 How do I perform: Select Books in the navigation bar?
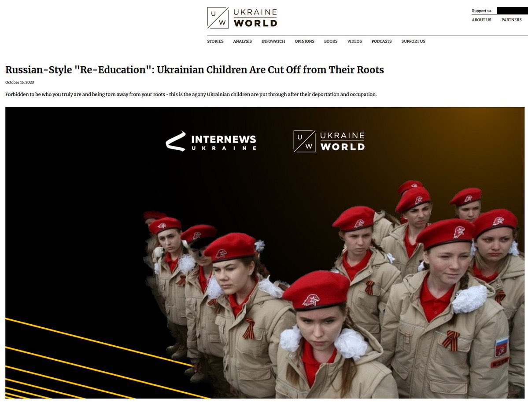coord(331,41)
